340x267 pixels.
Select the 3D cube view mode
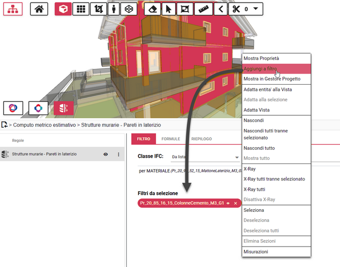[63, 9]
